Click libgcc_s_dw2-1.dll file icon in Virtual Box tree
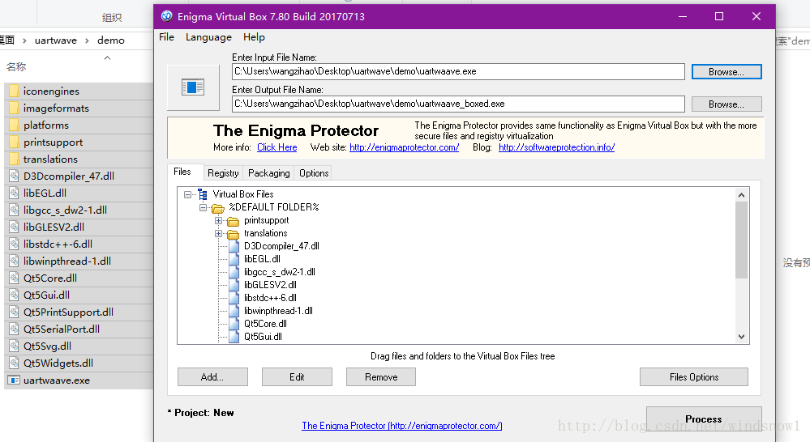Image resolution: width=810 pixels, height=442 pixels. 234,272
